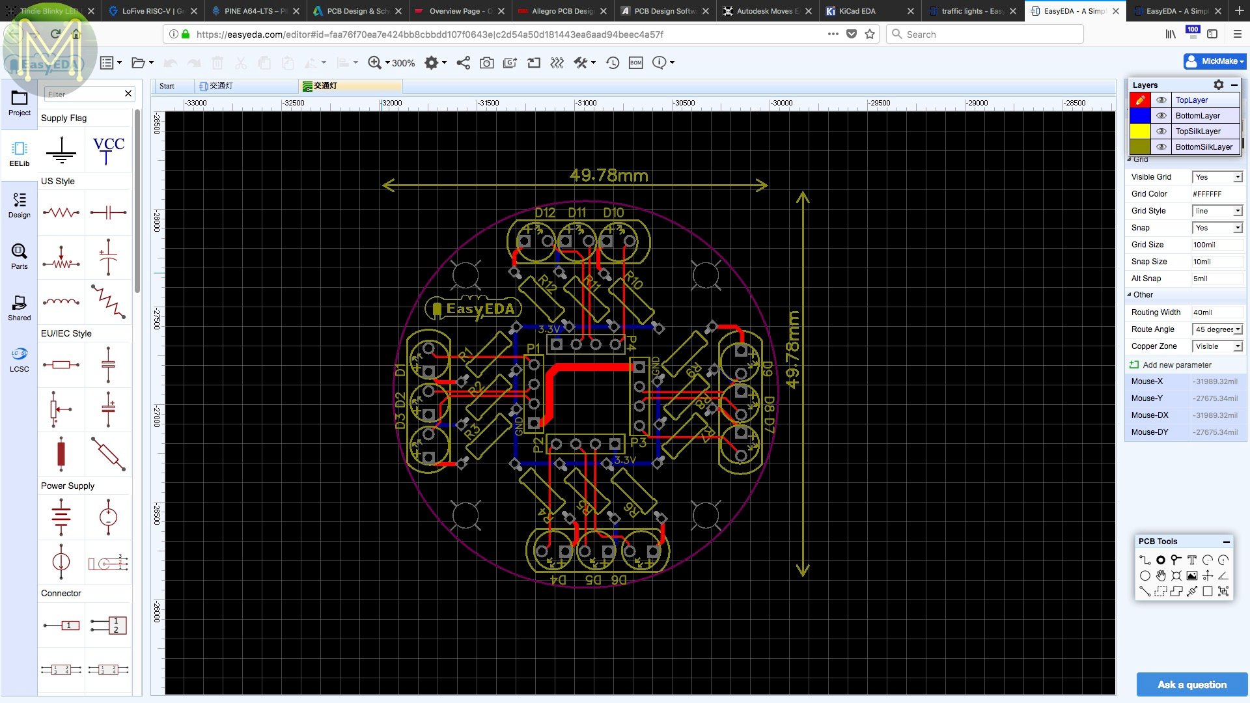Minimize the PCB Tools panel

click(x=1226, y=542)
